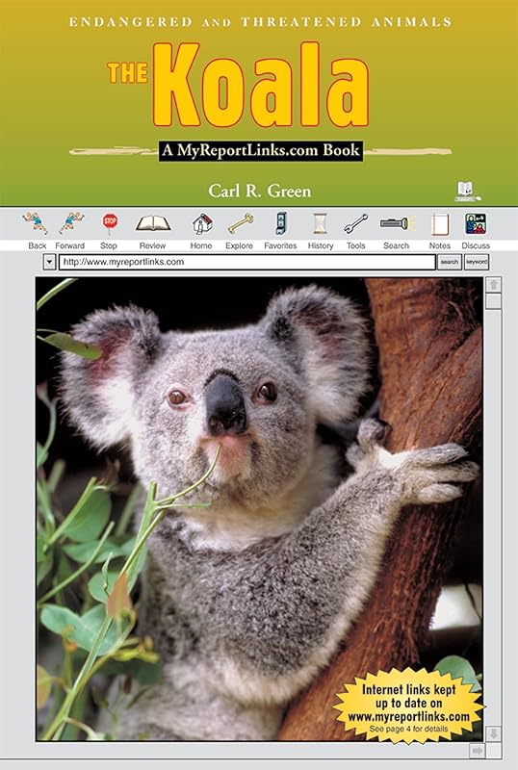Open the Favorites icon
Image resolution: width=518 pixels, height=770 pixels.
[x=280, y=223]
